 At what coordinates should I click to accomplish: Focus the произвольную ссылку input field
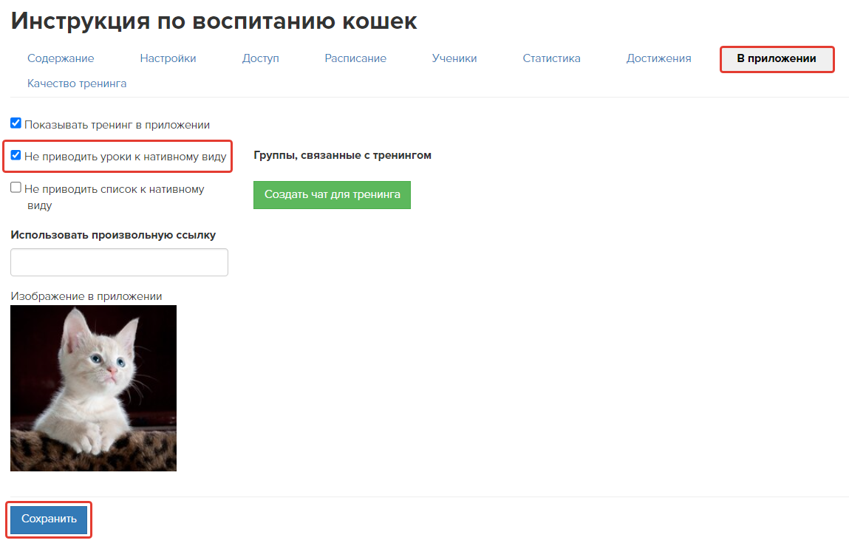tap(119, 262)
